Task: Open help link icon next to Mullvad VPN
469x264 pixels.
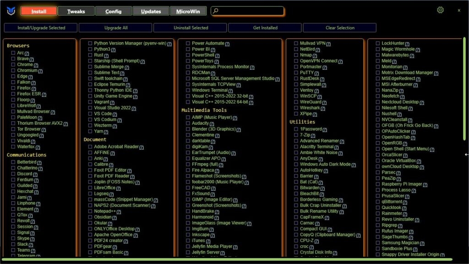Action: [x=328, y=44]
